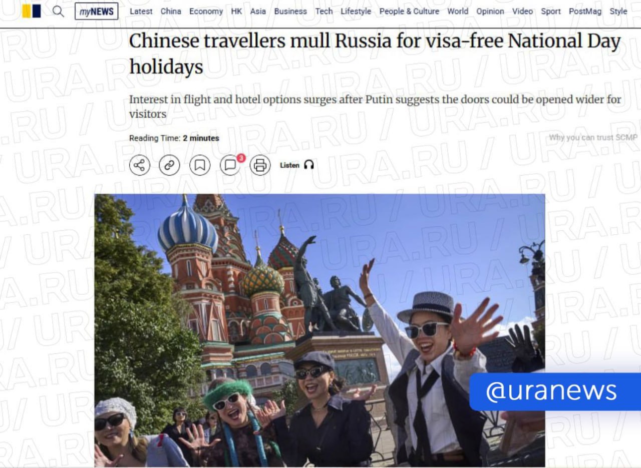This screenshot has height=468, width=641.
Task: Open the Red Square article photo
Action: (319, 330)
